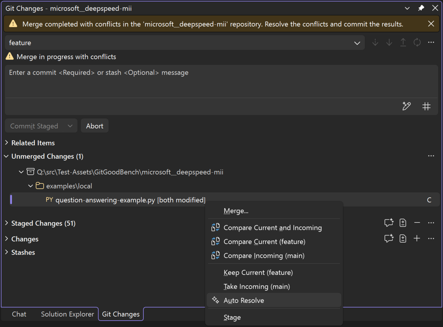The image size is (443, 327).
Task: Expand the Related Items section
Action: 7,142
